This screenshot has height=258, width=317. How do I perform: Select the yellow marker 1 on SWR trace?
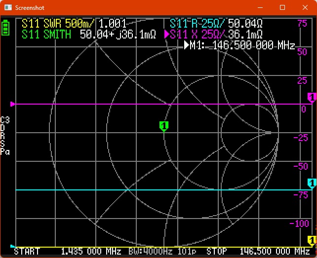[x=312, y=241]
